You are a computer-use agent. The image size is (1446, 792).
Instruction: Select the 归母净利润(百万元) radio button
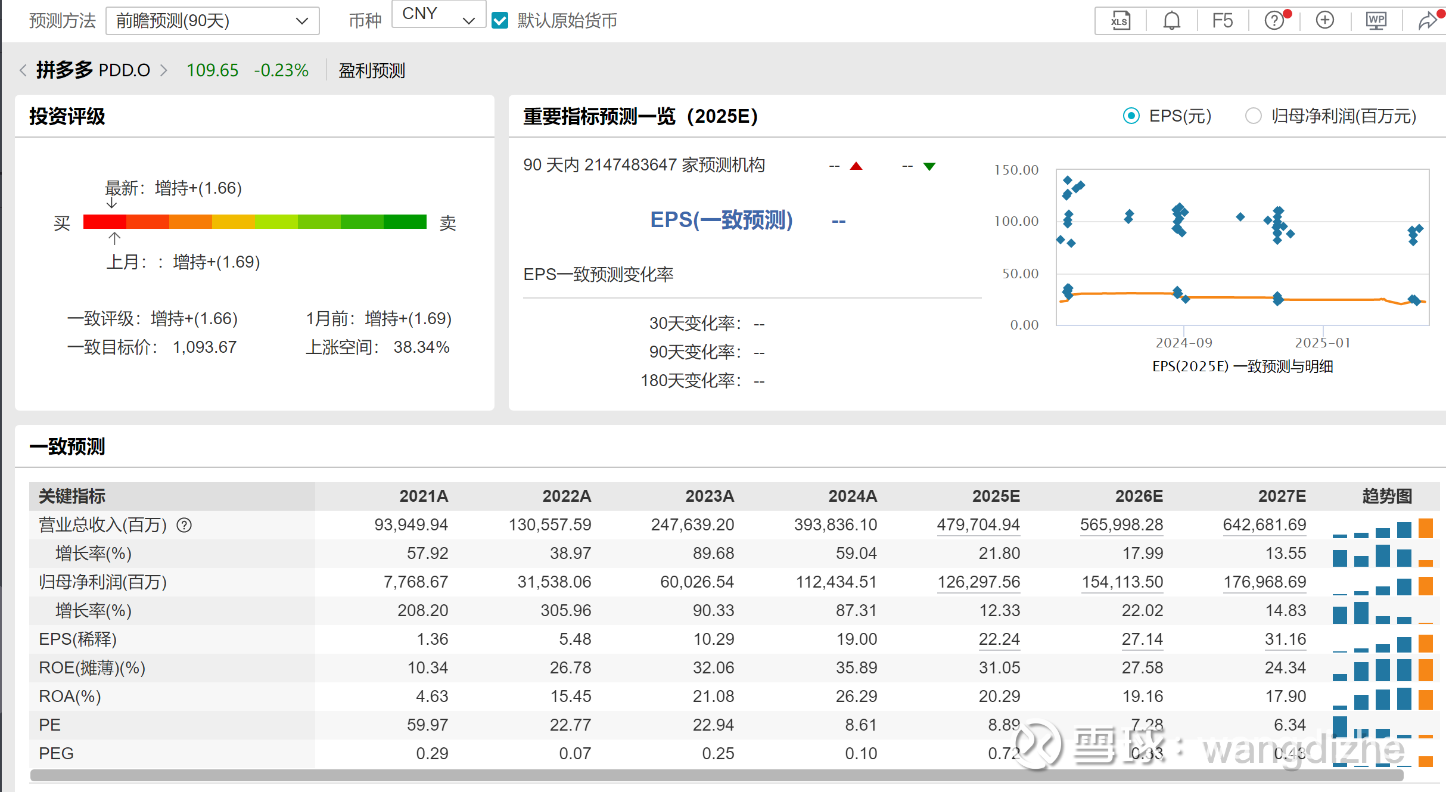point(1253,116)
